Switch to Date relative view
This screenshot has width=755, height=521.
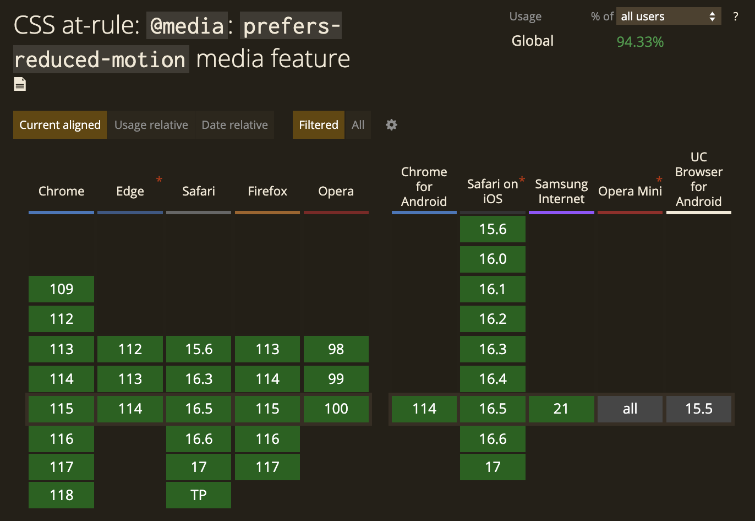(234, 124)
